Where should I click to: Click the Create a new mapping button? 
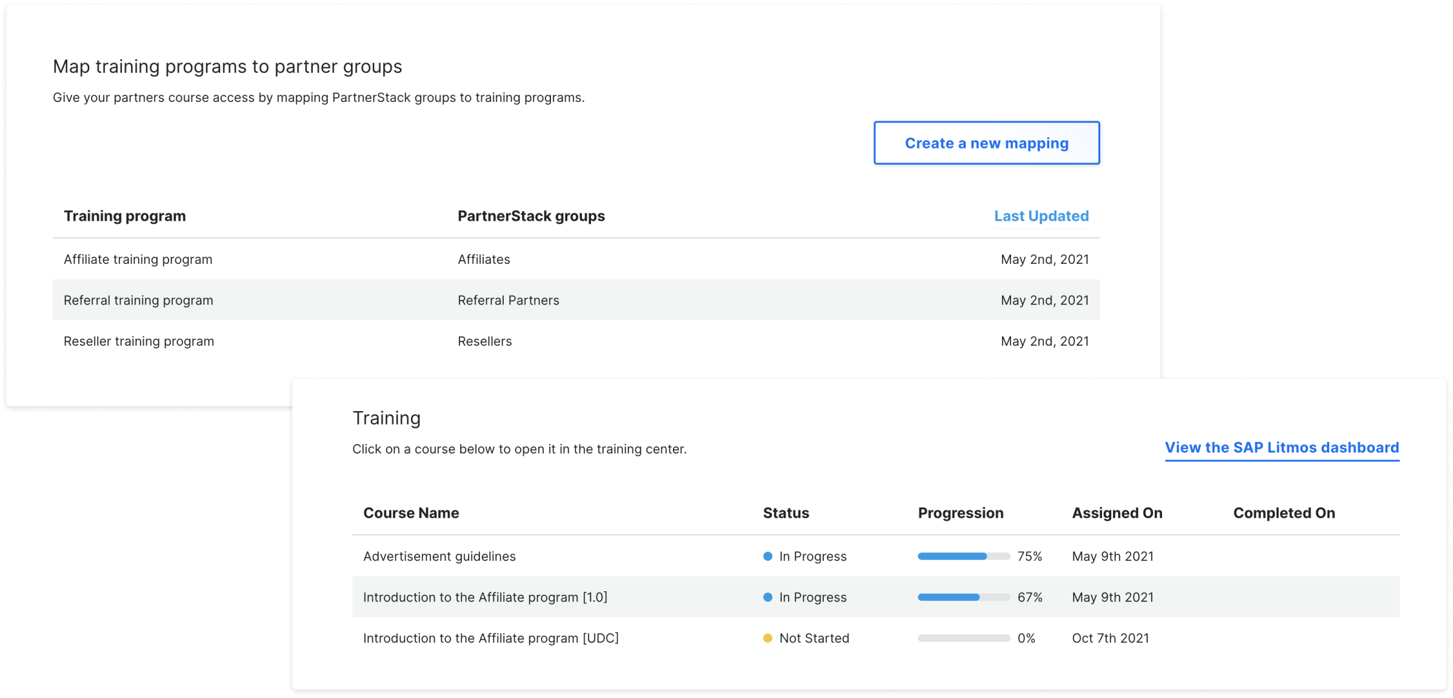tap(986, 143)
